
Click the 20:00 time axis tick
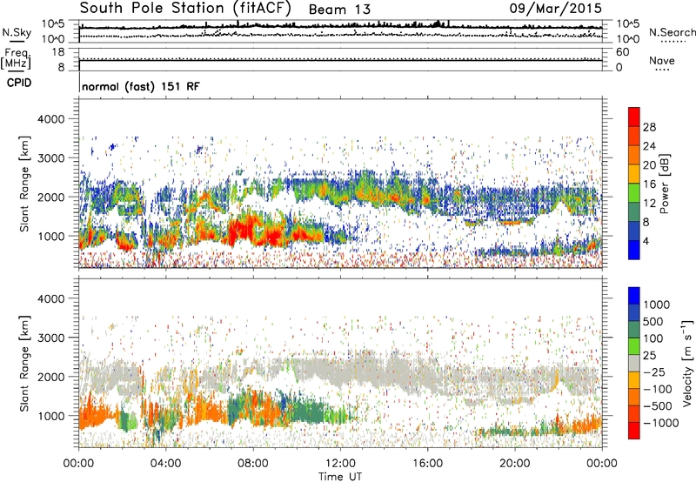515,464
